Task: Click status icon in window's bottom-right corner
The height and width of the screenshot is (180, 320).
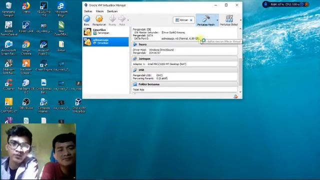Action: (x=235, y=96)
